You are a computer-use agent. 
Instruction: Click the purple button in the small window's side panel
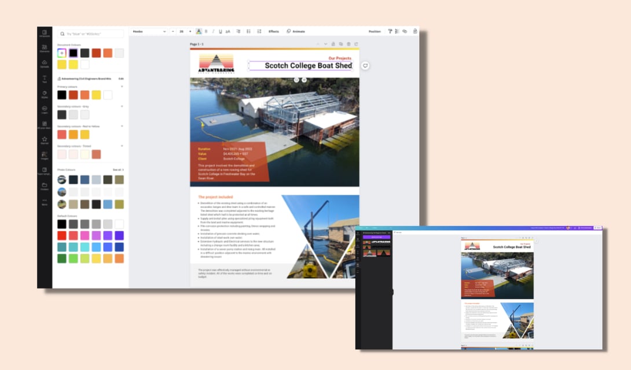click(x=377, y=237)
